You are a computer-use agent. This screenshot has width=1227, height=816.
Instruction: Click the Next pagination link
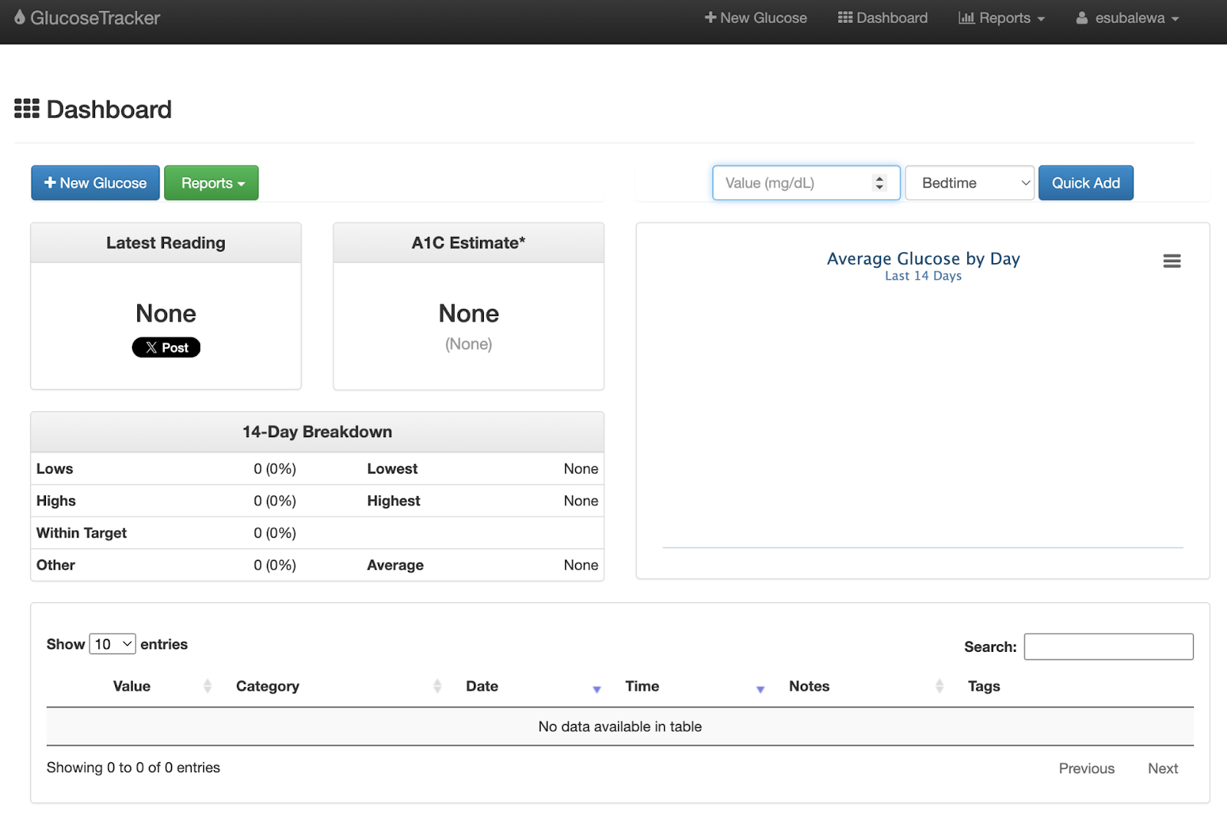click(1162, 768)
